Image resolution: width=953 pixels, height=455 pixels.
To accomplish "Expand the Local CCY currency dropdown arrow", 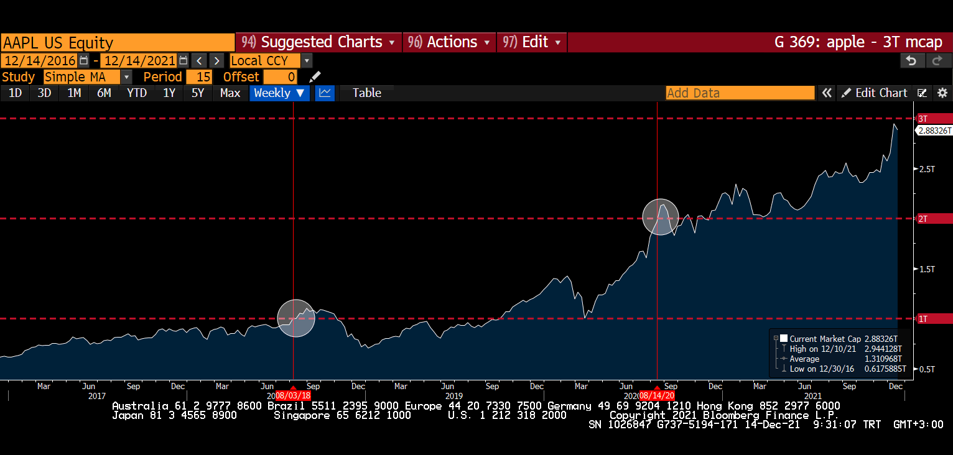I will [307, 60].
